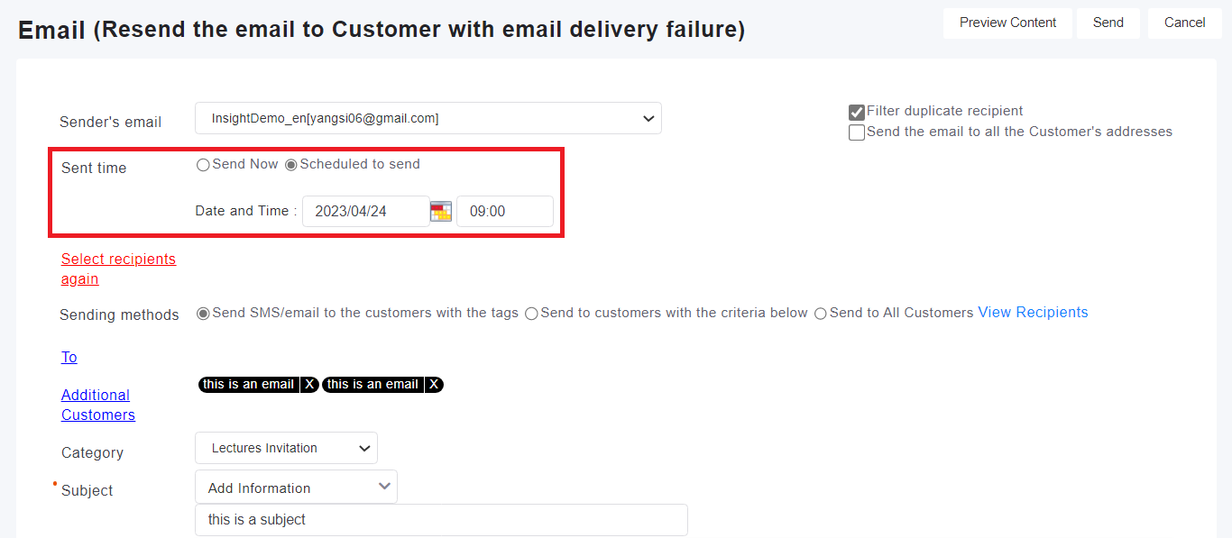Viewport: 1232px width, 538px height.
Task: Remove the second 'this is an email' tag
Action: click(434, 385)
